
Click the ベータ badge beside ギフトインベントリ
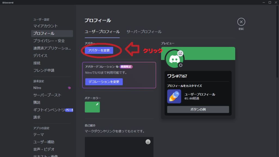point(69,110)
